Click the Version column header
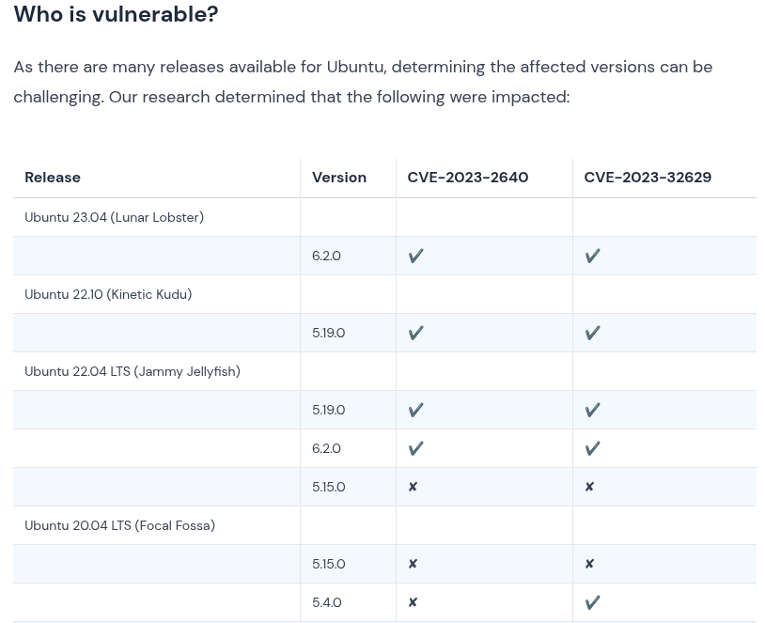 pyautogui.click(x=339, y=177)
